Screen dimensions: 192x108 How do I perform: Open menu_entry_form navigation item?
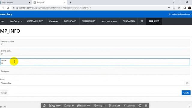(109, 21)
